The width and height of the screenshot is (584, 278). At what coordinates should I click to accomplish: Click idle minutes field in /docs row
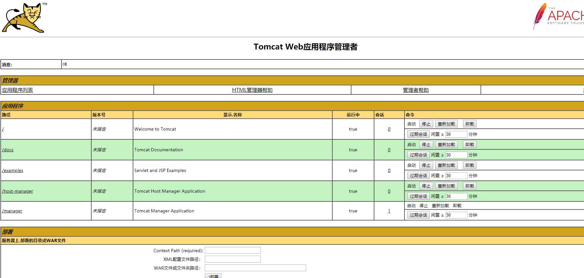[x=456, y=155]
